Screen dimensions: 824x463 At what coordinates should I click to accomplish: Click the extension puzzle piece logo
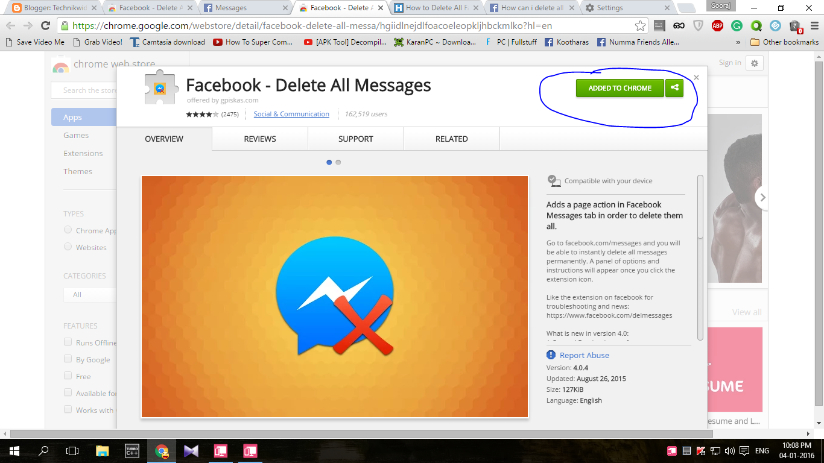(159, 89)
